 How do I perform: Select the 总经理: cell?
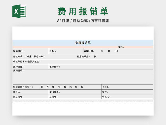point(75,97)
